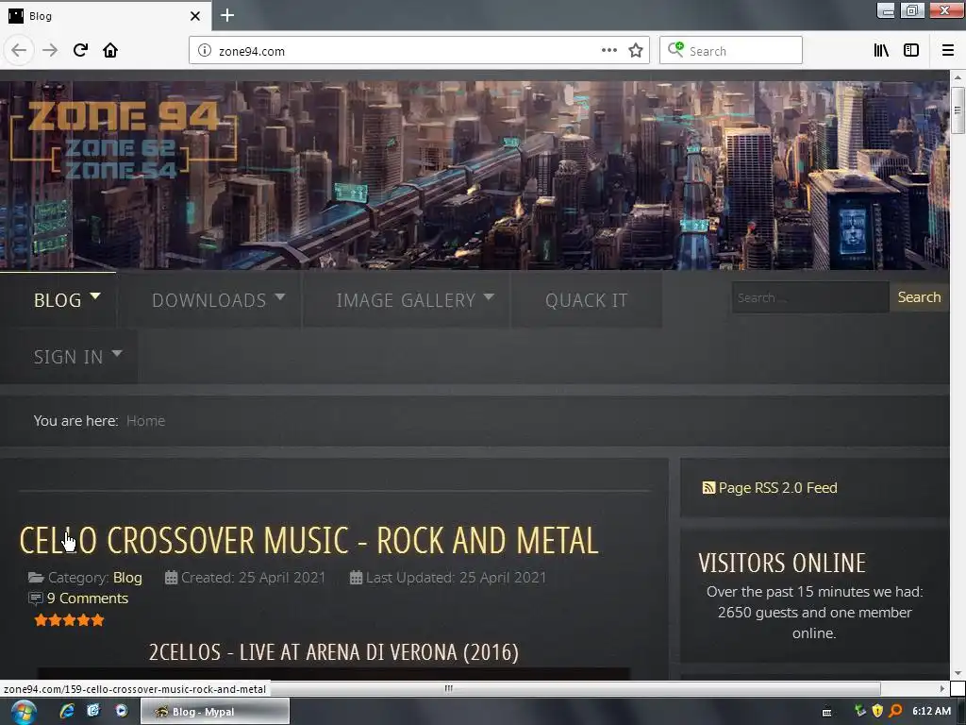The width and height of the screenshot is (966, 725).
Task: Click the scroll-down arrow
Action: coord(957,673)
